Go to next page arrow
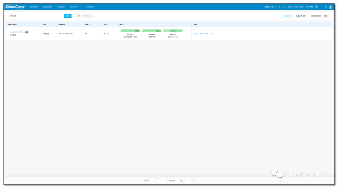338x188 pixels. tap(163, 181)
